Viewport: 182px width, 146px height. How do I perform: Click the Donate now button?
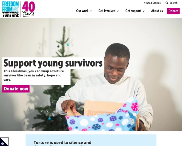coord(16,89)
